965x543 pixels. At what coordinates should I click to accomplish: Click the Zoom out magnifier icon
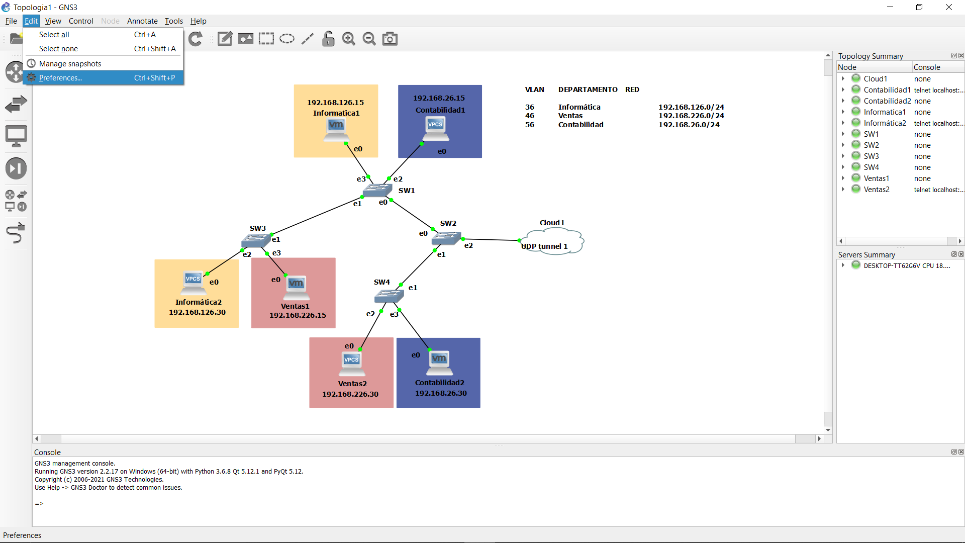pyautogui.click(x=369, y=39)
